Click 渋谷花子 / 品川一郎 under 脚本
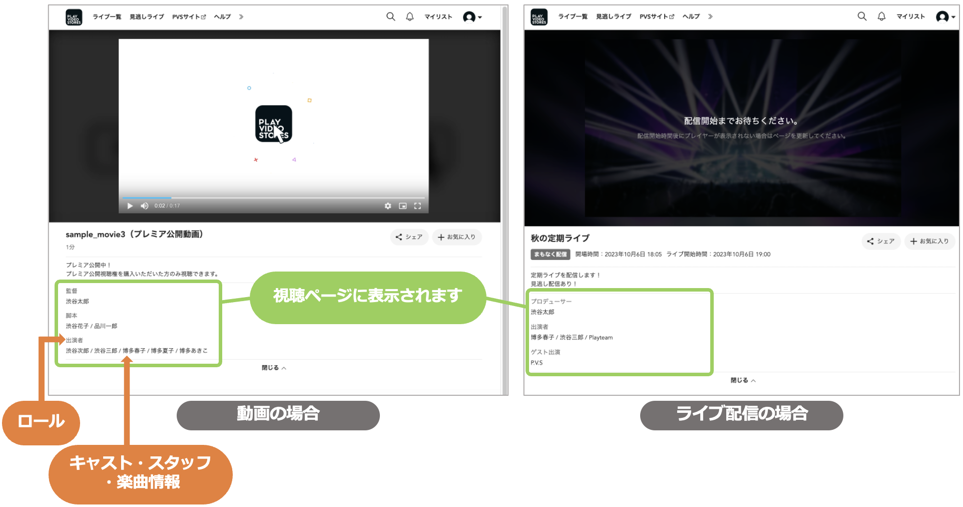The height and width of the screenshot is (507, 963). 92,326
